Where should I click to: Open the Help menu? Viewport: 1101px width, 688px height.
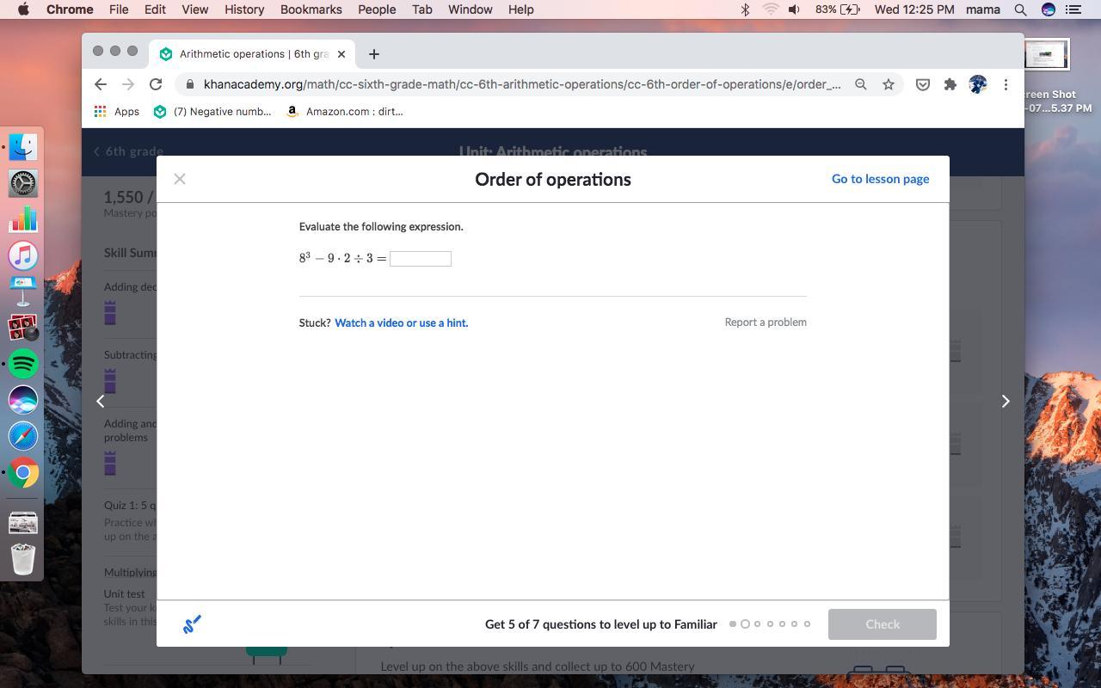click(x=521, y=9)
